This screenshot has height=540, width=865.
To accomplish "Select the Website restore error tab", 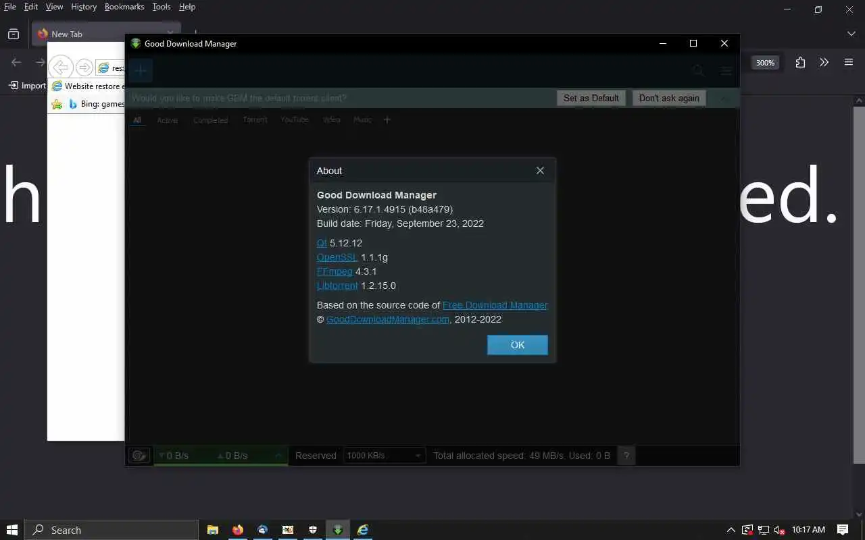I will (x=88, y=86).
